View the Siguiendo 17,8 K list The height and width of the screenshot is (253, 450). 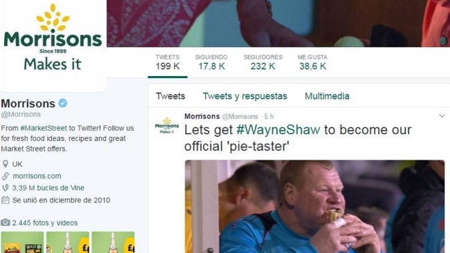[x=212, y=62]
